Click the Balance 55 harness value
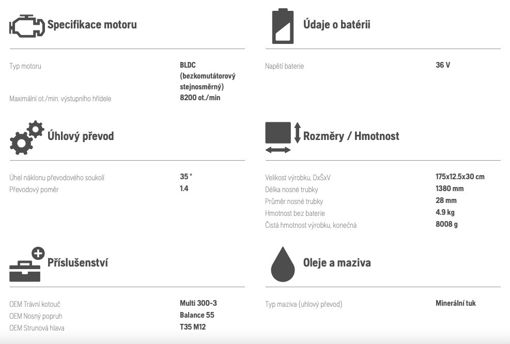This screenshot has width=510, height=344. 197,315
